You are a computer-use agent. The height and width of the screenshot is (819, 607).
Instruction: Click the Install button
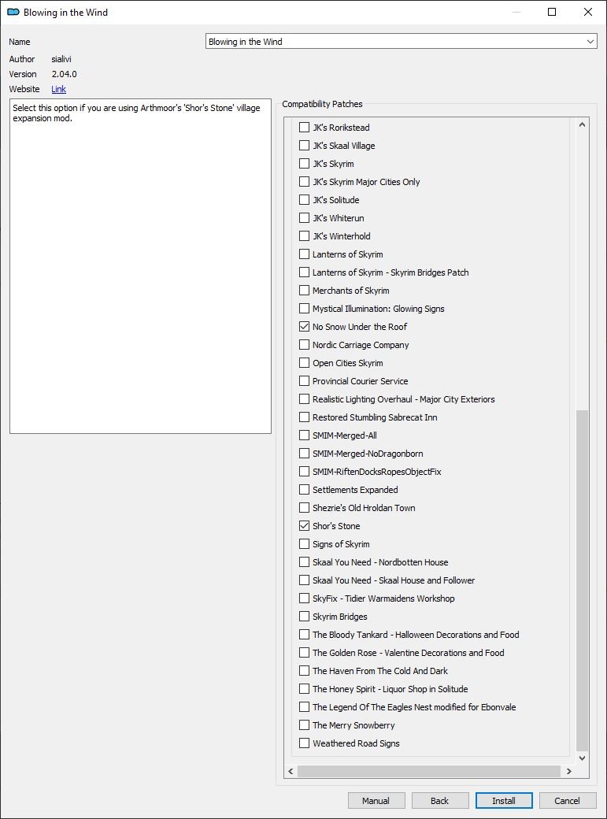tap(504, 801)
